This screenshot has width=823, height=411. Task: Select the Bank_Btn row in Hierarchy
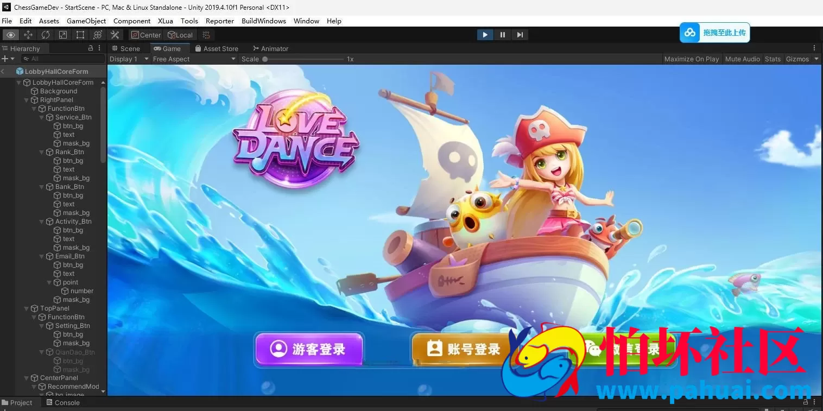pos(54,187)
